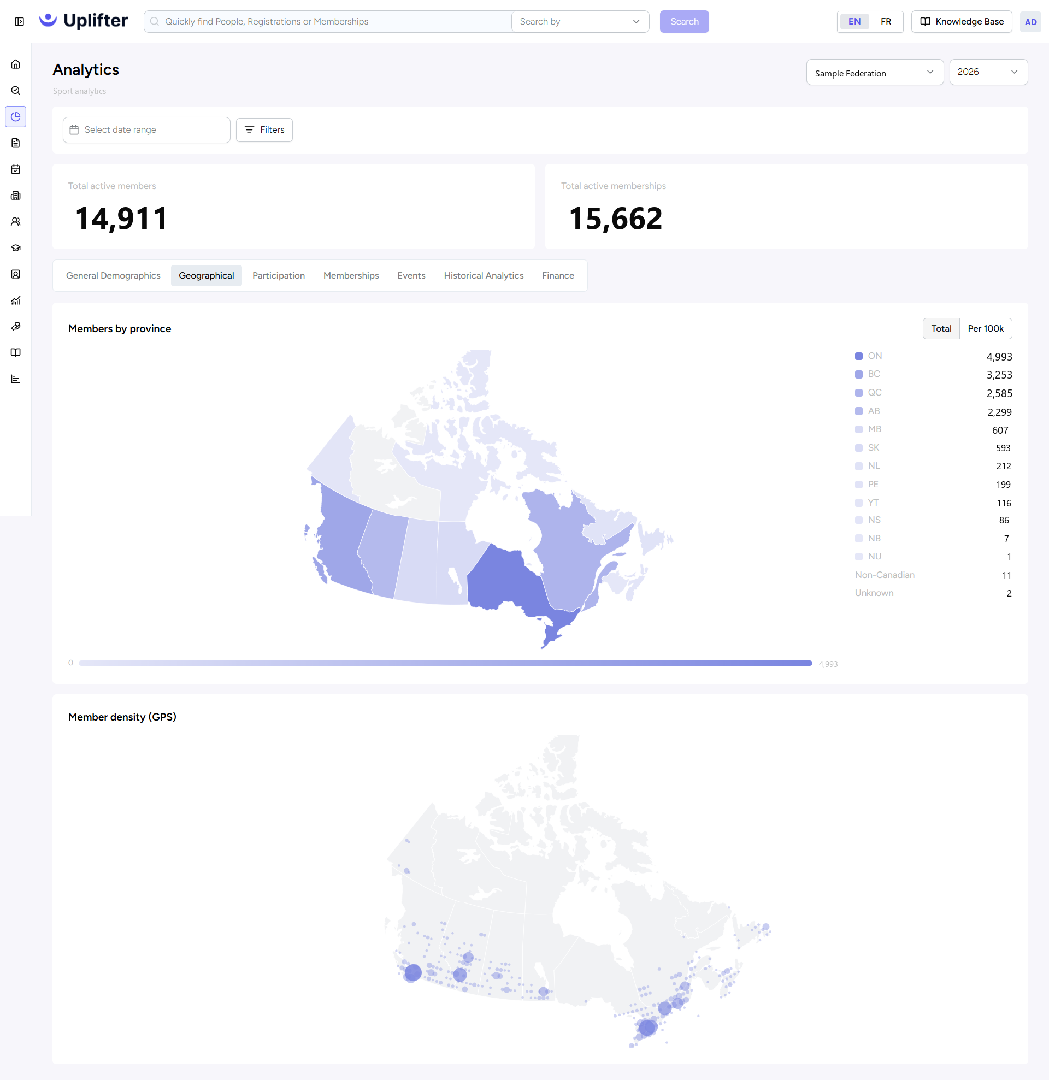Switch to Historical Analytics tab
Screen dimensions: 1049x1080
(484, 275)
